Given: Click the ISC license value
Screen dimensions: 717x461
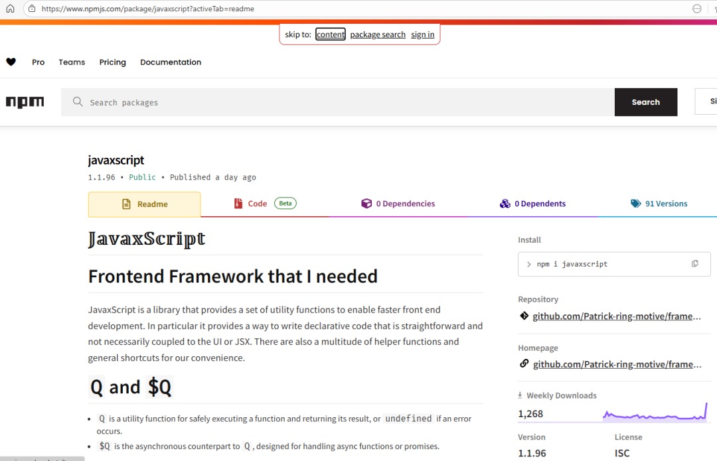Looking at the screenshot, I should coord(622,453).
